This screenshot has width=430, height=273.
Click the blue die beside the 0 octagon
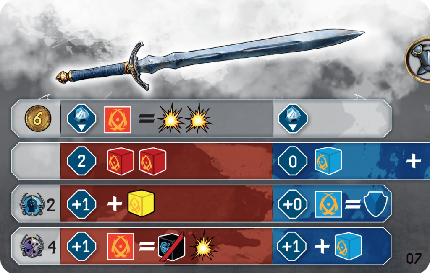click(x=328, y=161)
